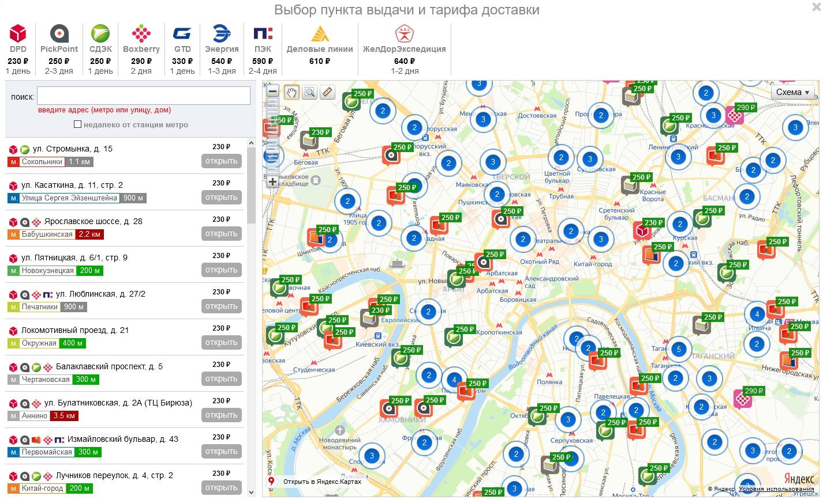Click the Чертановская metro station label
Image resolution: width=823 pixels, height=500 pixels.
(x=46, y=380)
